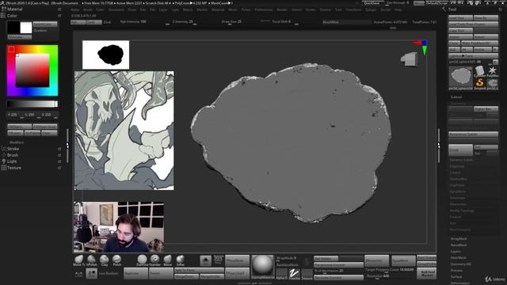Select the Inflat brush icon
The width and height of the screenshot is (507, 285).
181,260
